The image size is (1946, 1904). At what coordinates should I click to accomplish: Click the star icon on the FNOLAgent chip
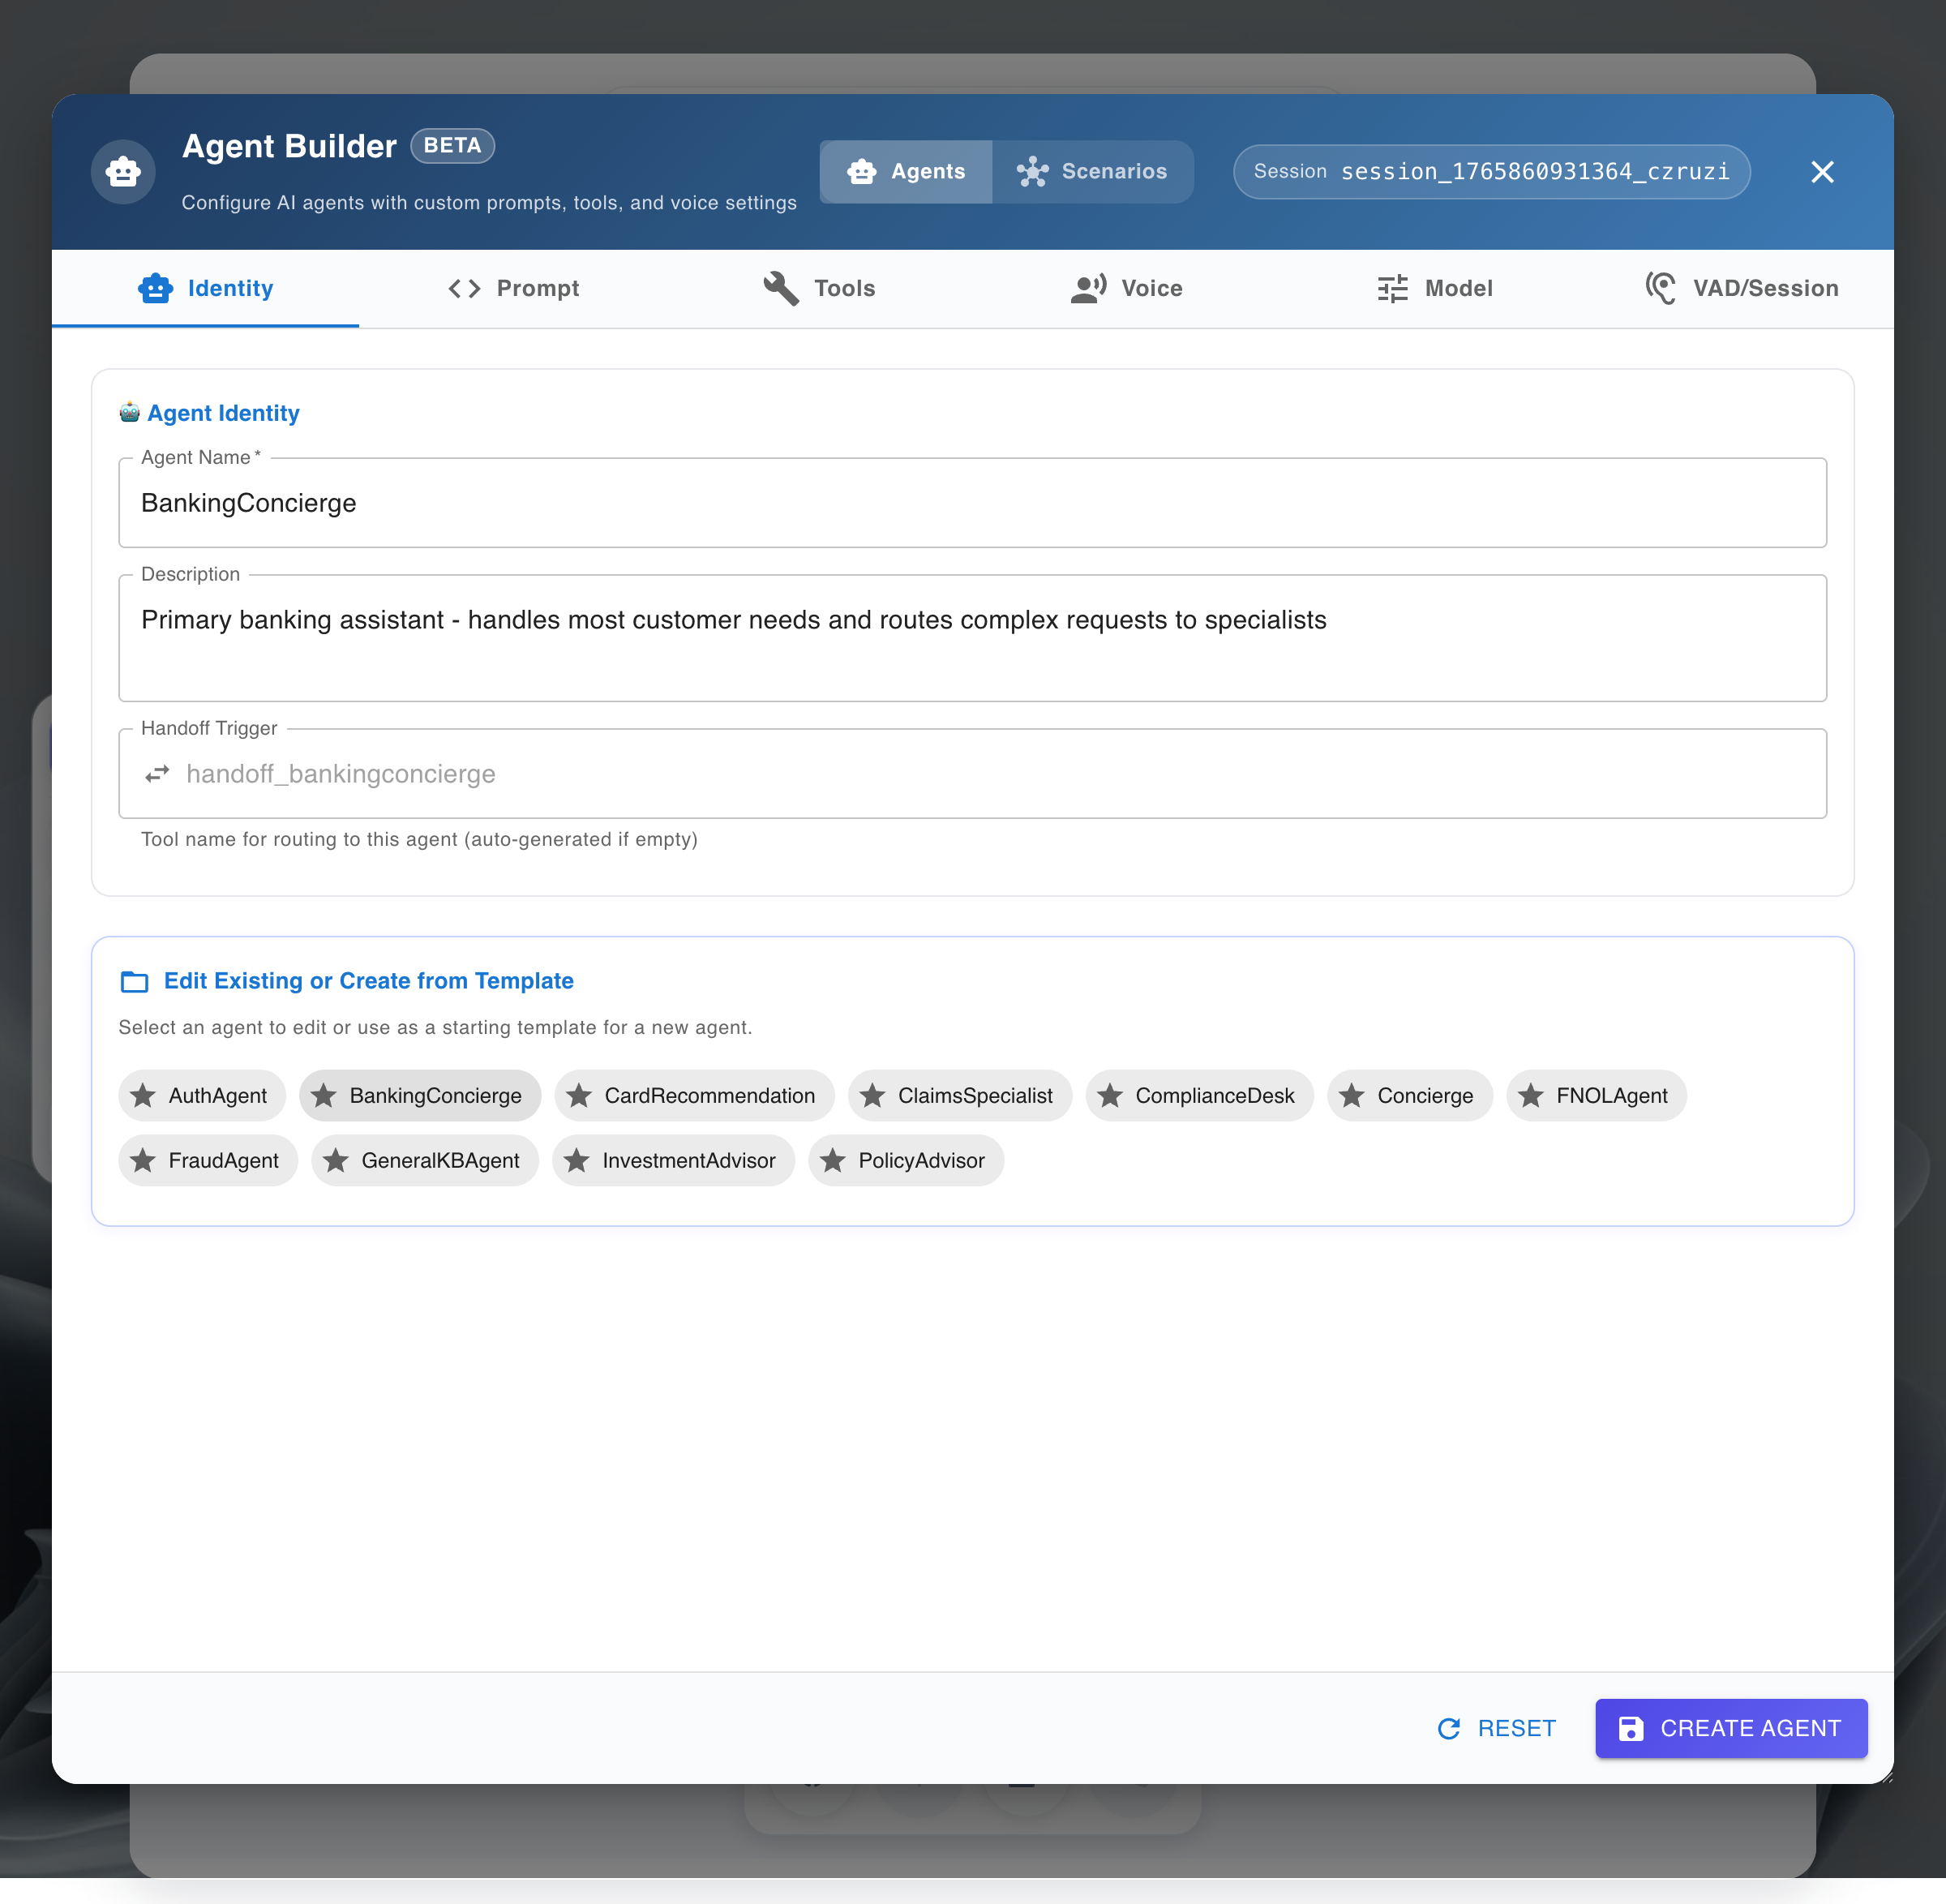[1531, 1096]
